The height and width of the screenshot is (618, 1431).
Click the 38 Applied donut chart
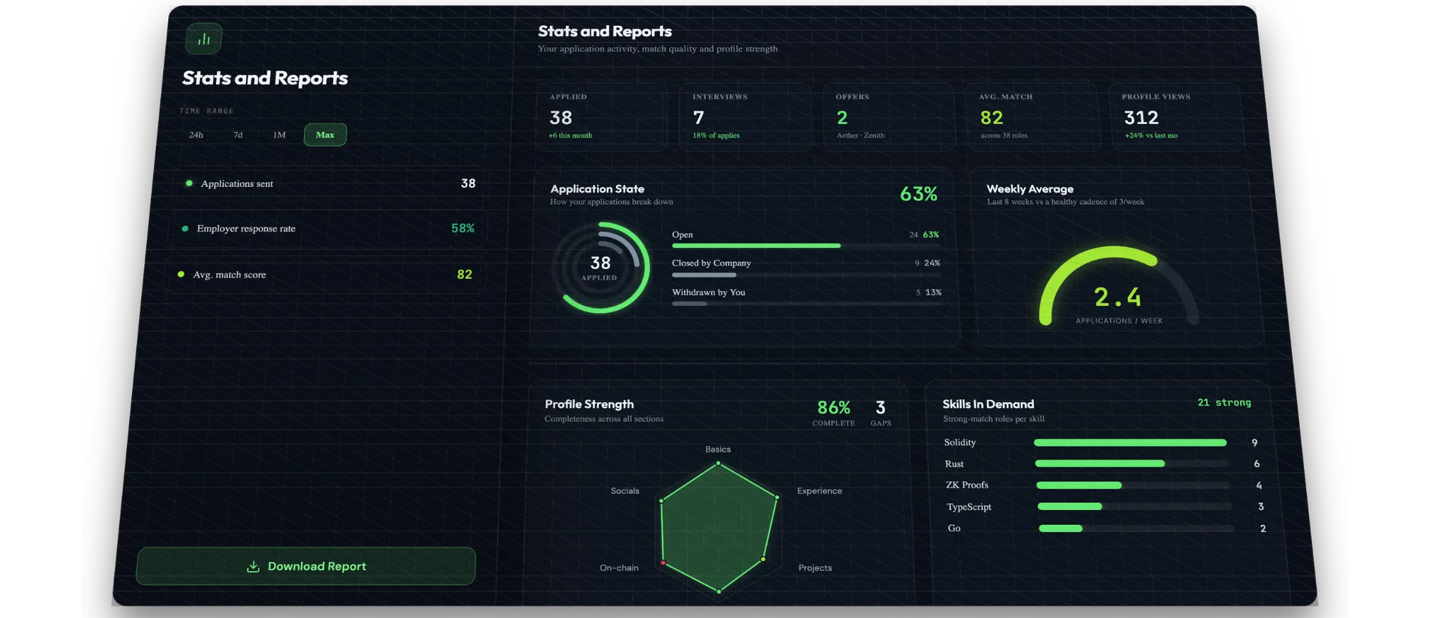click(600, 268)
